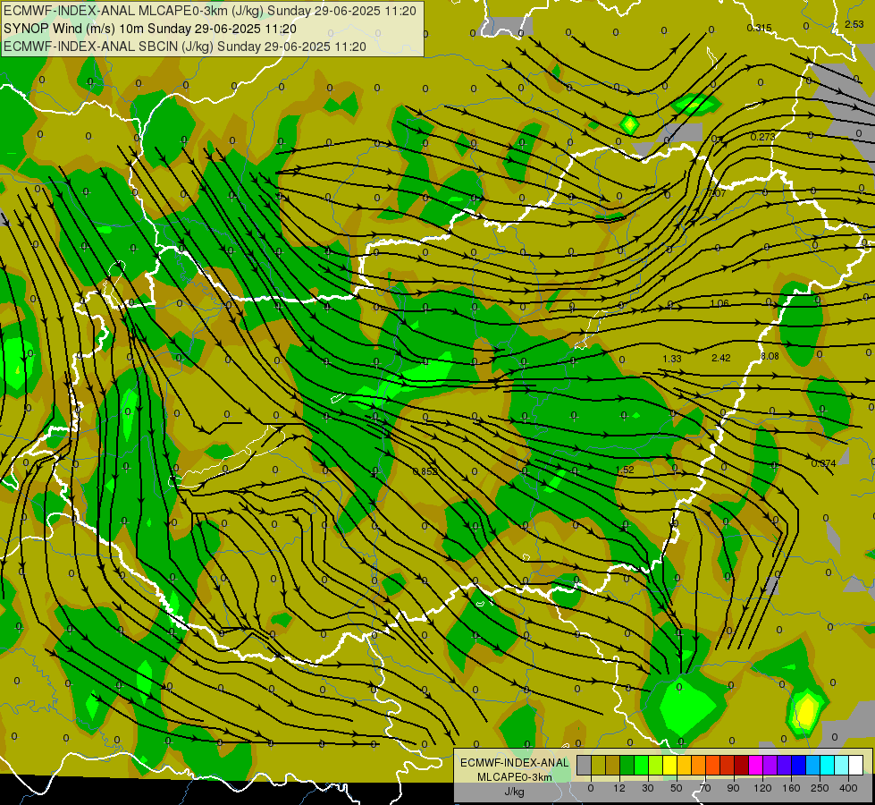The width and height of the screenshot is (875, 805).
Task: Click the map value 1.52
Action: [x=625, y=470]
